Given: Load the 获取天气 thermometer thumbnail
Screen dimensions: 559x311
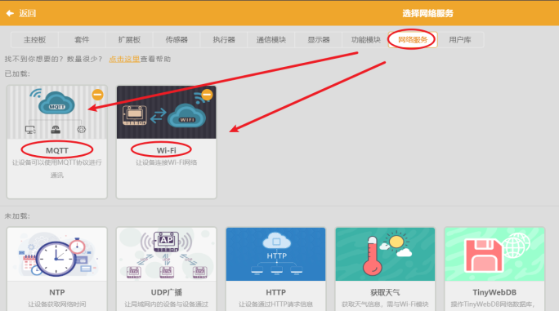Looking at the screenshot, I should (385, 255).
